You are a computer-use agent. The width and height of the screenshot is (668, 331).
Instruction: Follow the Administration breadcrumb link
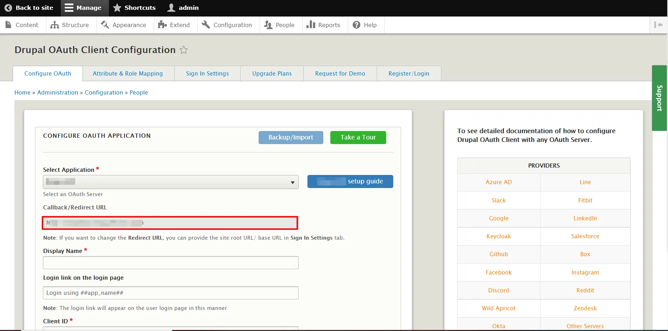click(58, 92)
